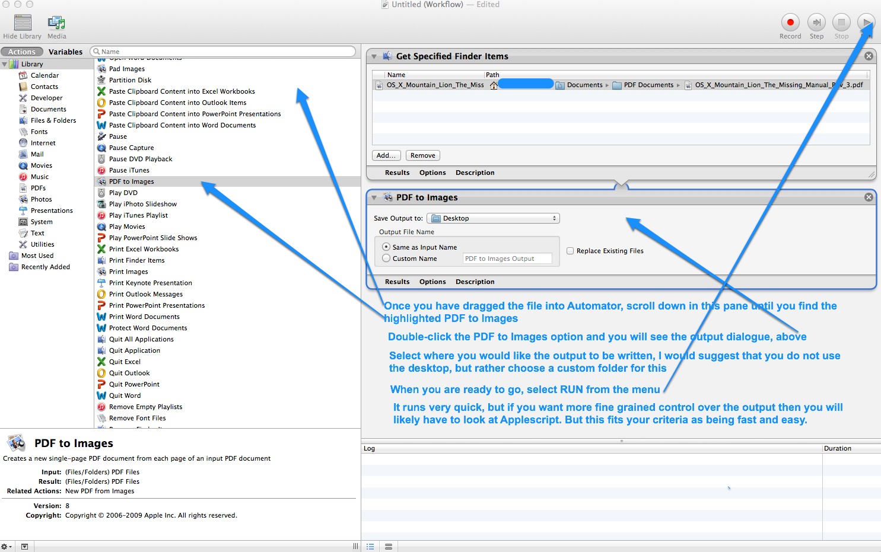The width and height of the screenshot is (881, 552).
Task: Select the Custom Name radio button
Action: coord(386,258)
